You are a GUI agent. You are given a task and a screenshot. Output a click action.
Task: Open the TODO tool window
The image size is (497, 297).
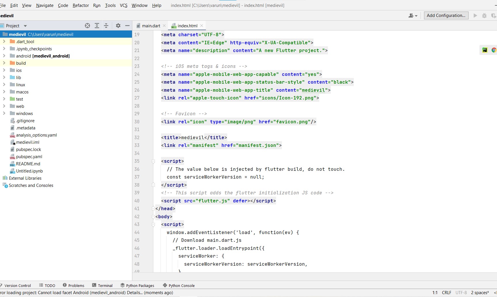47,285
